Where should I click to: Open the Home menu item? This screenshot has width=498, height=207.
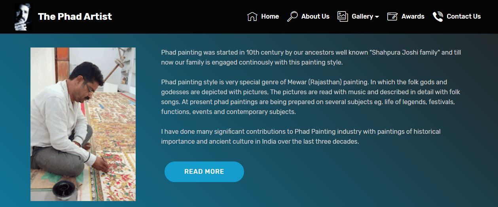coord(270,17)
